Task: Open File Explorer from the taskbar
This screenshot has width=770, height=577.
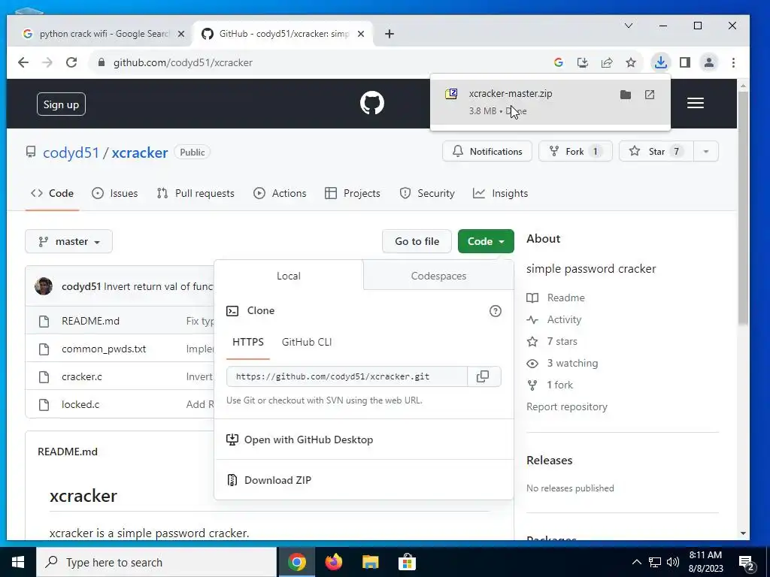Action: [x=370, y=562]
